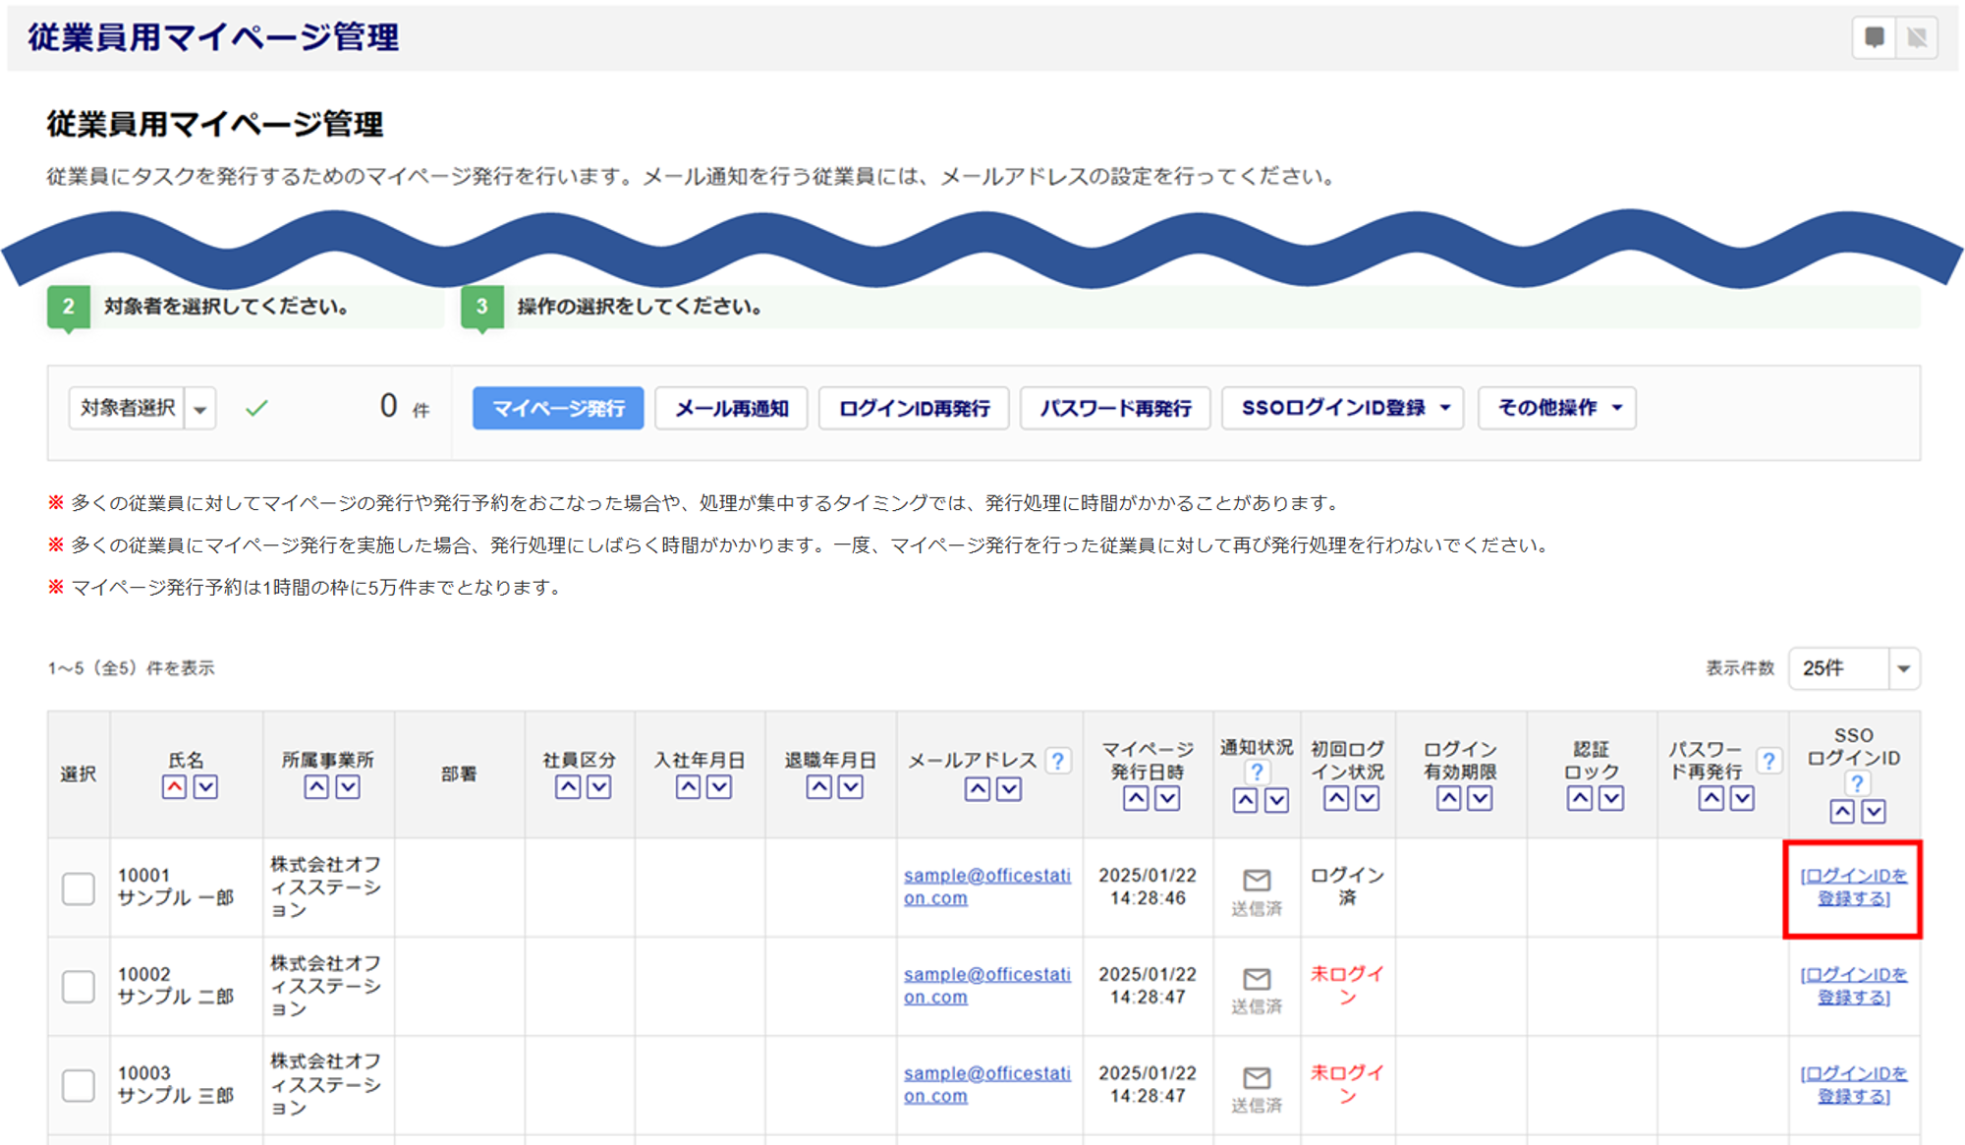Click the chat bubble icon at top right
The height and width of the screenshot is (1145, 1965).
pos(1874,37)
